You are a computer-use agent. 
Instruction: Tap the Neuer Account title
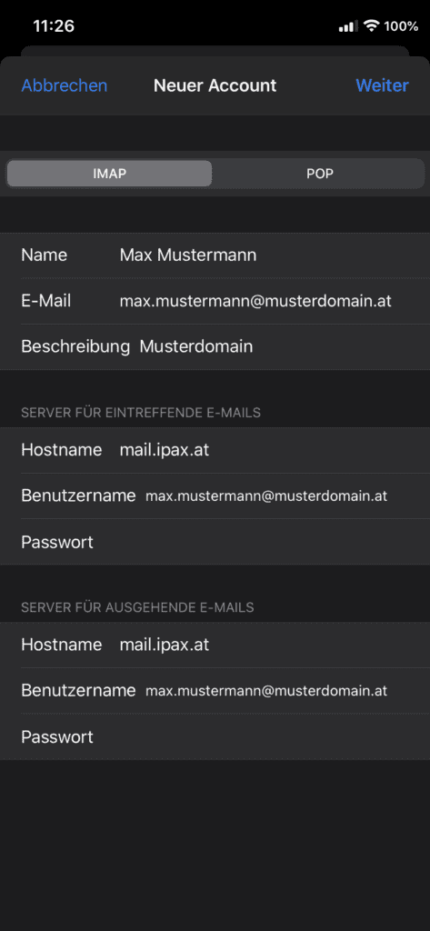(215, 85)
